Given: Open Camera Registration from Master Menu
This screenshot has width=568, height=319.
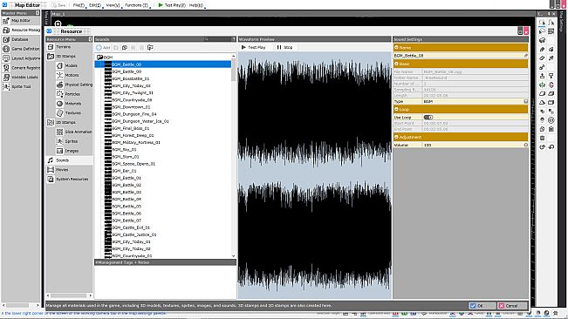Looking at the screenshot, I should point(21,68).
